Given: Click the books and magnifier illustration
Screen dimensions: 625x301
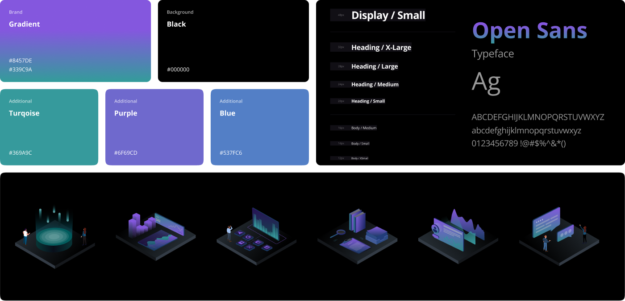Looking at the screenshot, I should tap(358, 237).
